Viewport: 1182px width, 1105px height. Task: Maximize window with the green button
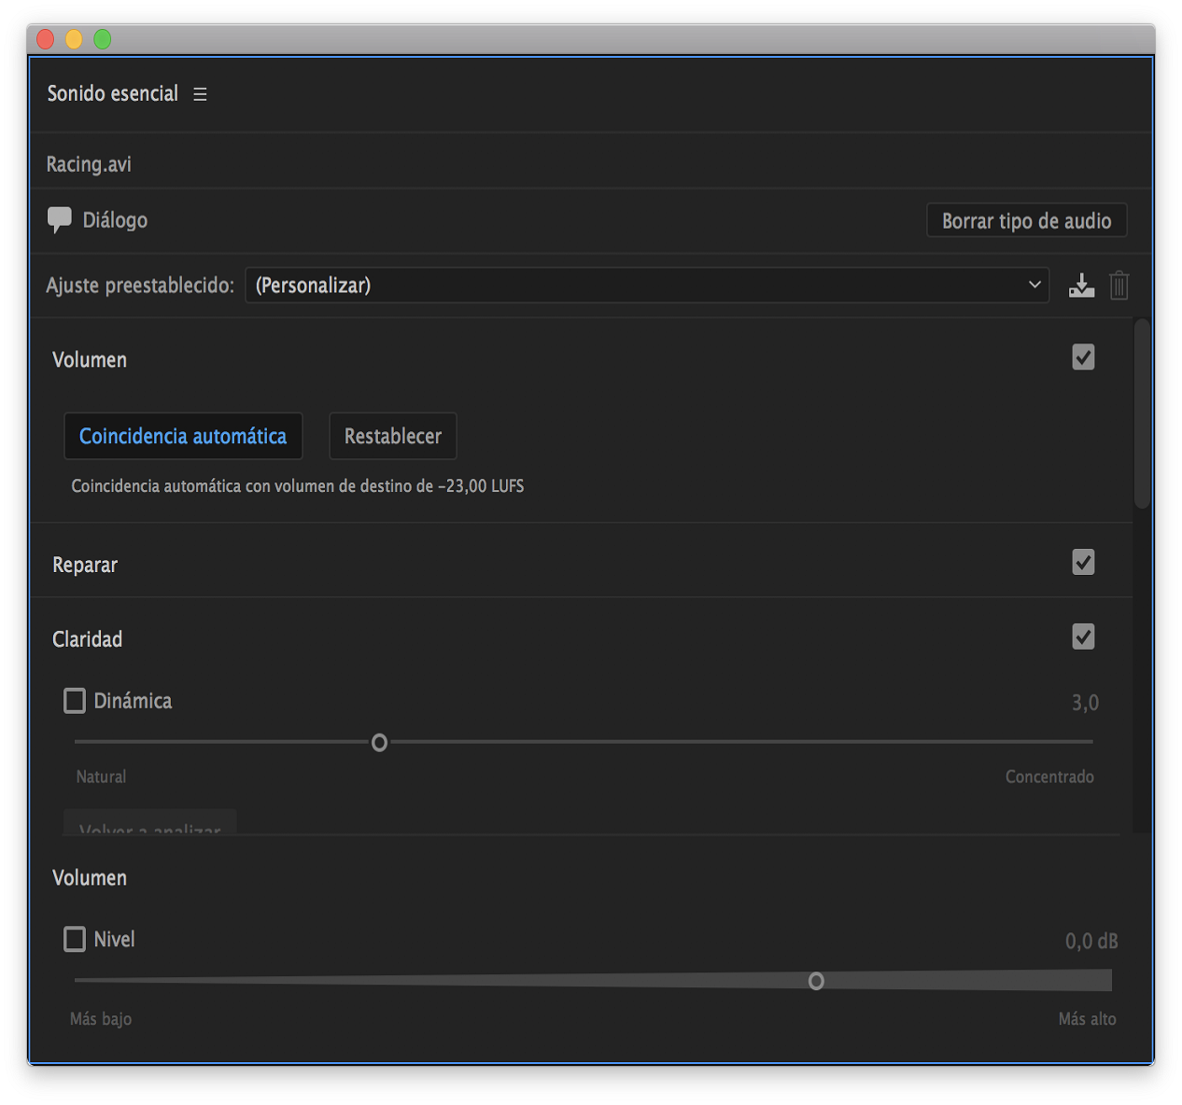103,39
